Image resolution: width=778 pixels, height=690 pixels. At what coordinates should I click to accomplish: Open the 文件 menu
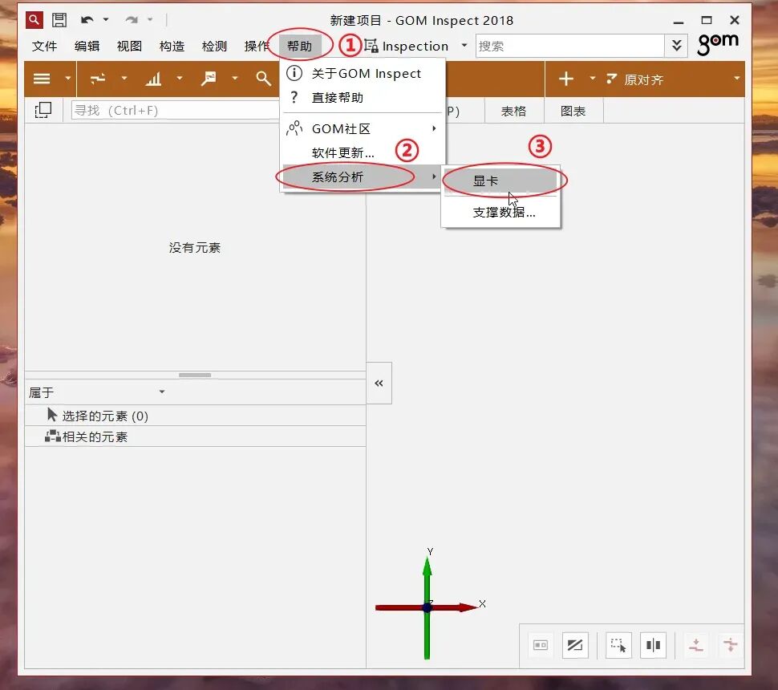click(x=44, y=47)
